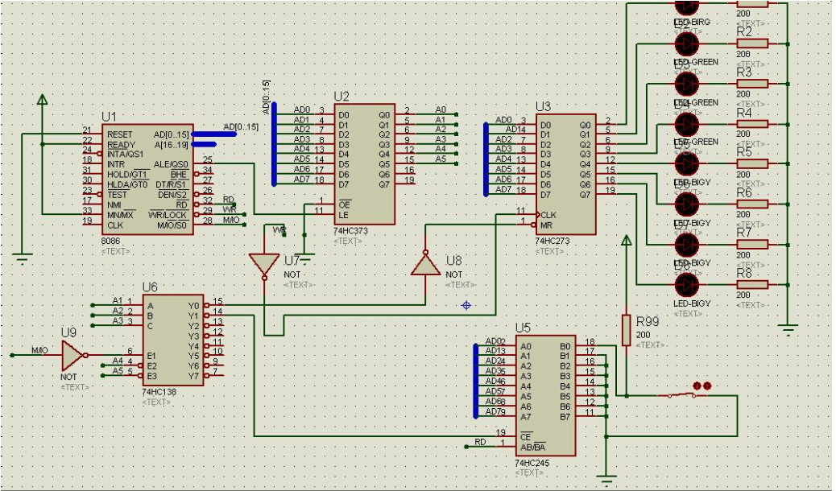The image size is (836, 491).
Task: Click the blue origin marker crosshair
Action: [466, 305]
